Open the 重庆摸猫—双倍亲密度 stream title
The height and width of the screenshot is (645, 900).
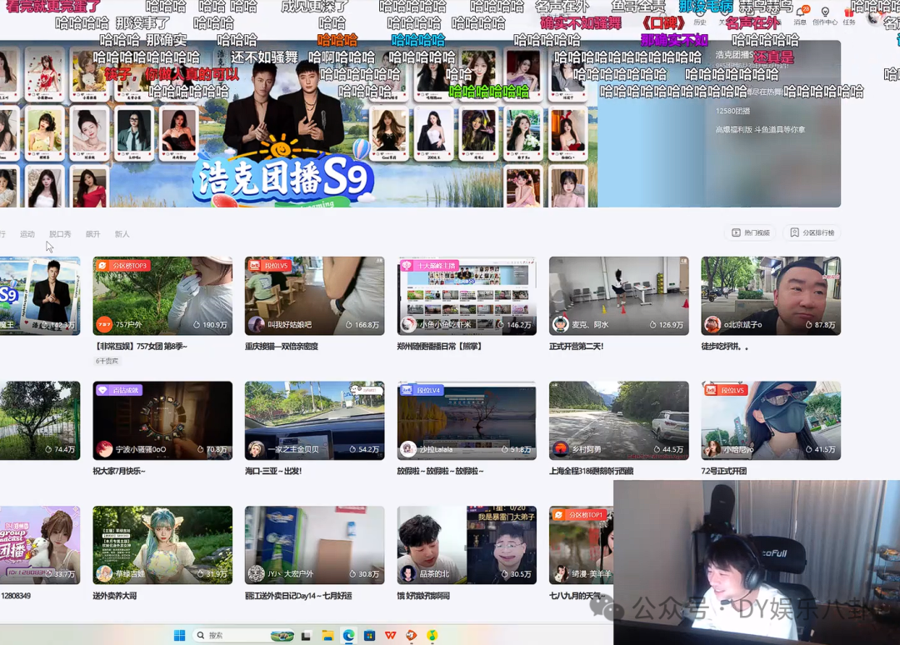(282, 347)
